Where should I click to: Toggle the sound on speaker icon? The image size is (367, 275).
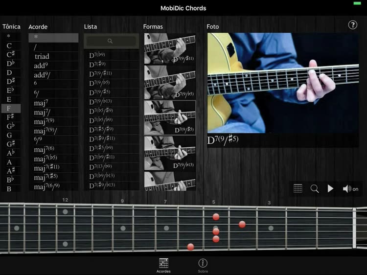(x=350, y=189)
